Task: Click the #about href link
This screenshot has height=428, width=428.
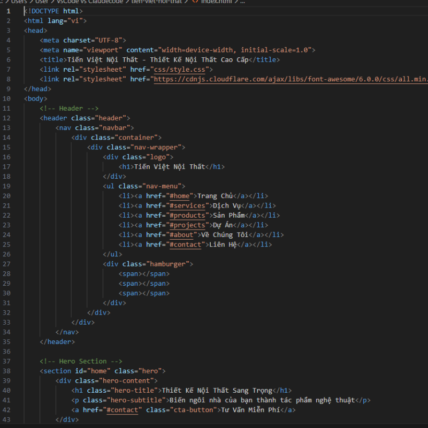Action: tap(183, 235)
